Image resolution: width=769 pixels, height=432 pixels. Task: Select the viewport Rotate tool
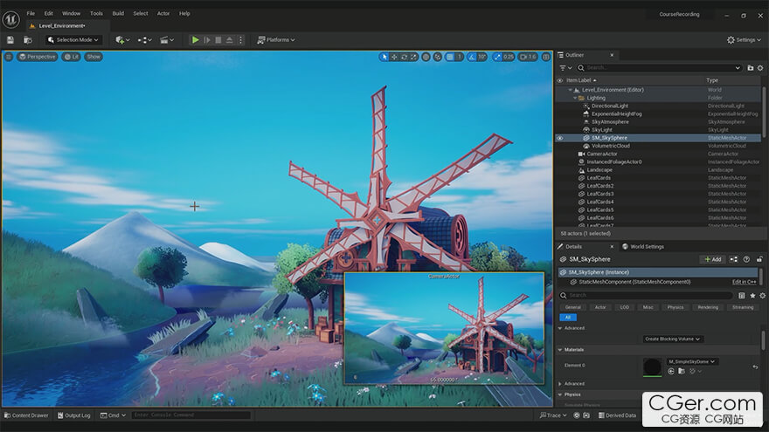tap(404, 57)
